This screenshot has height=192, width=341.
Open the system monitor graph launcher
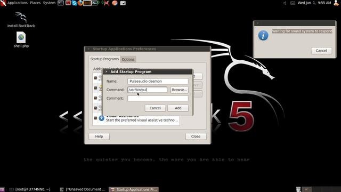[x=95, y=3]
